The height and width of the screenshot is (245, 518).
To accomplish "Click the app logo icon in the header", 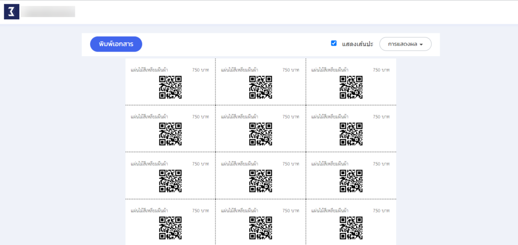I will pos(12,12).
